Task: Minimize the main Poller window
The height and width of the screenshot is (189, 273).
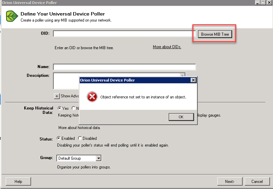Action: tap(257, 3)
